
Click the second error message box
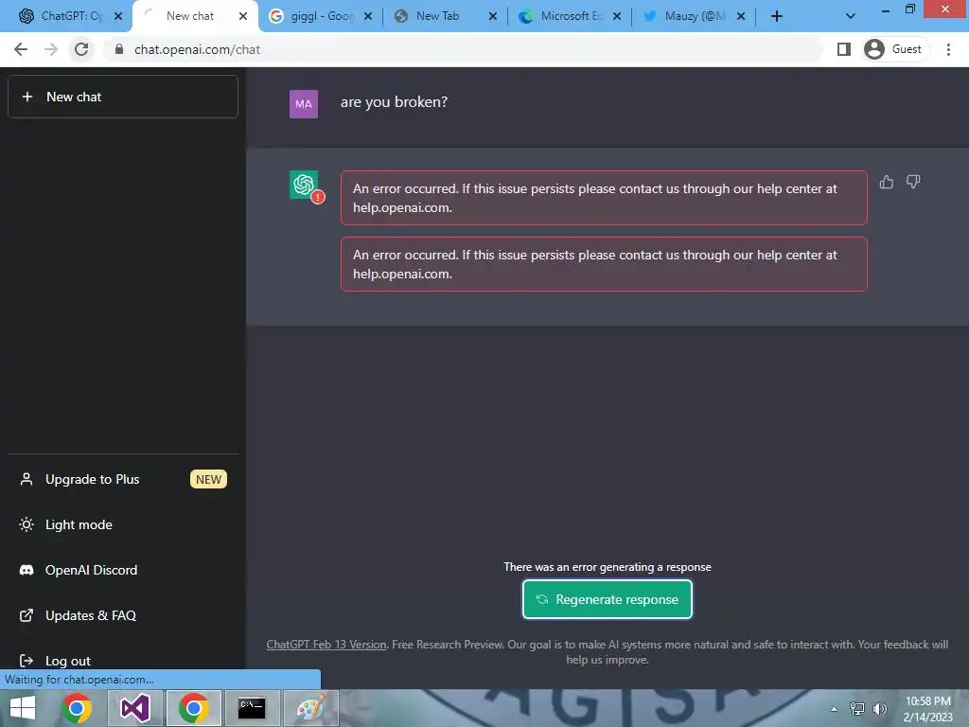click(604, 264)
